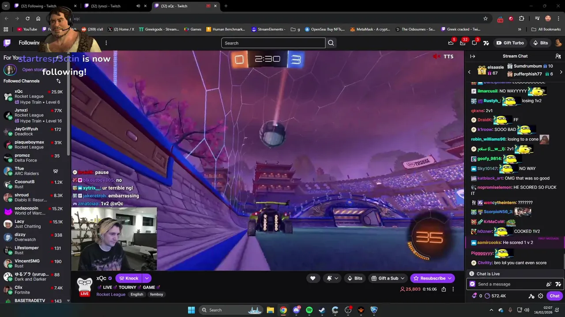
Task: Open All Bookmarks folder
Action: pos(546,29)
